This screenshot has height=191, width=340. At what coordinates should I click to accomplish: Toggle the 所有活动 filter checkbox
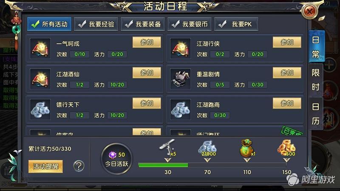(x=49, y=24)
